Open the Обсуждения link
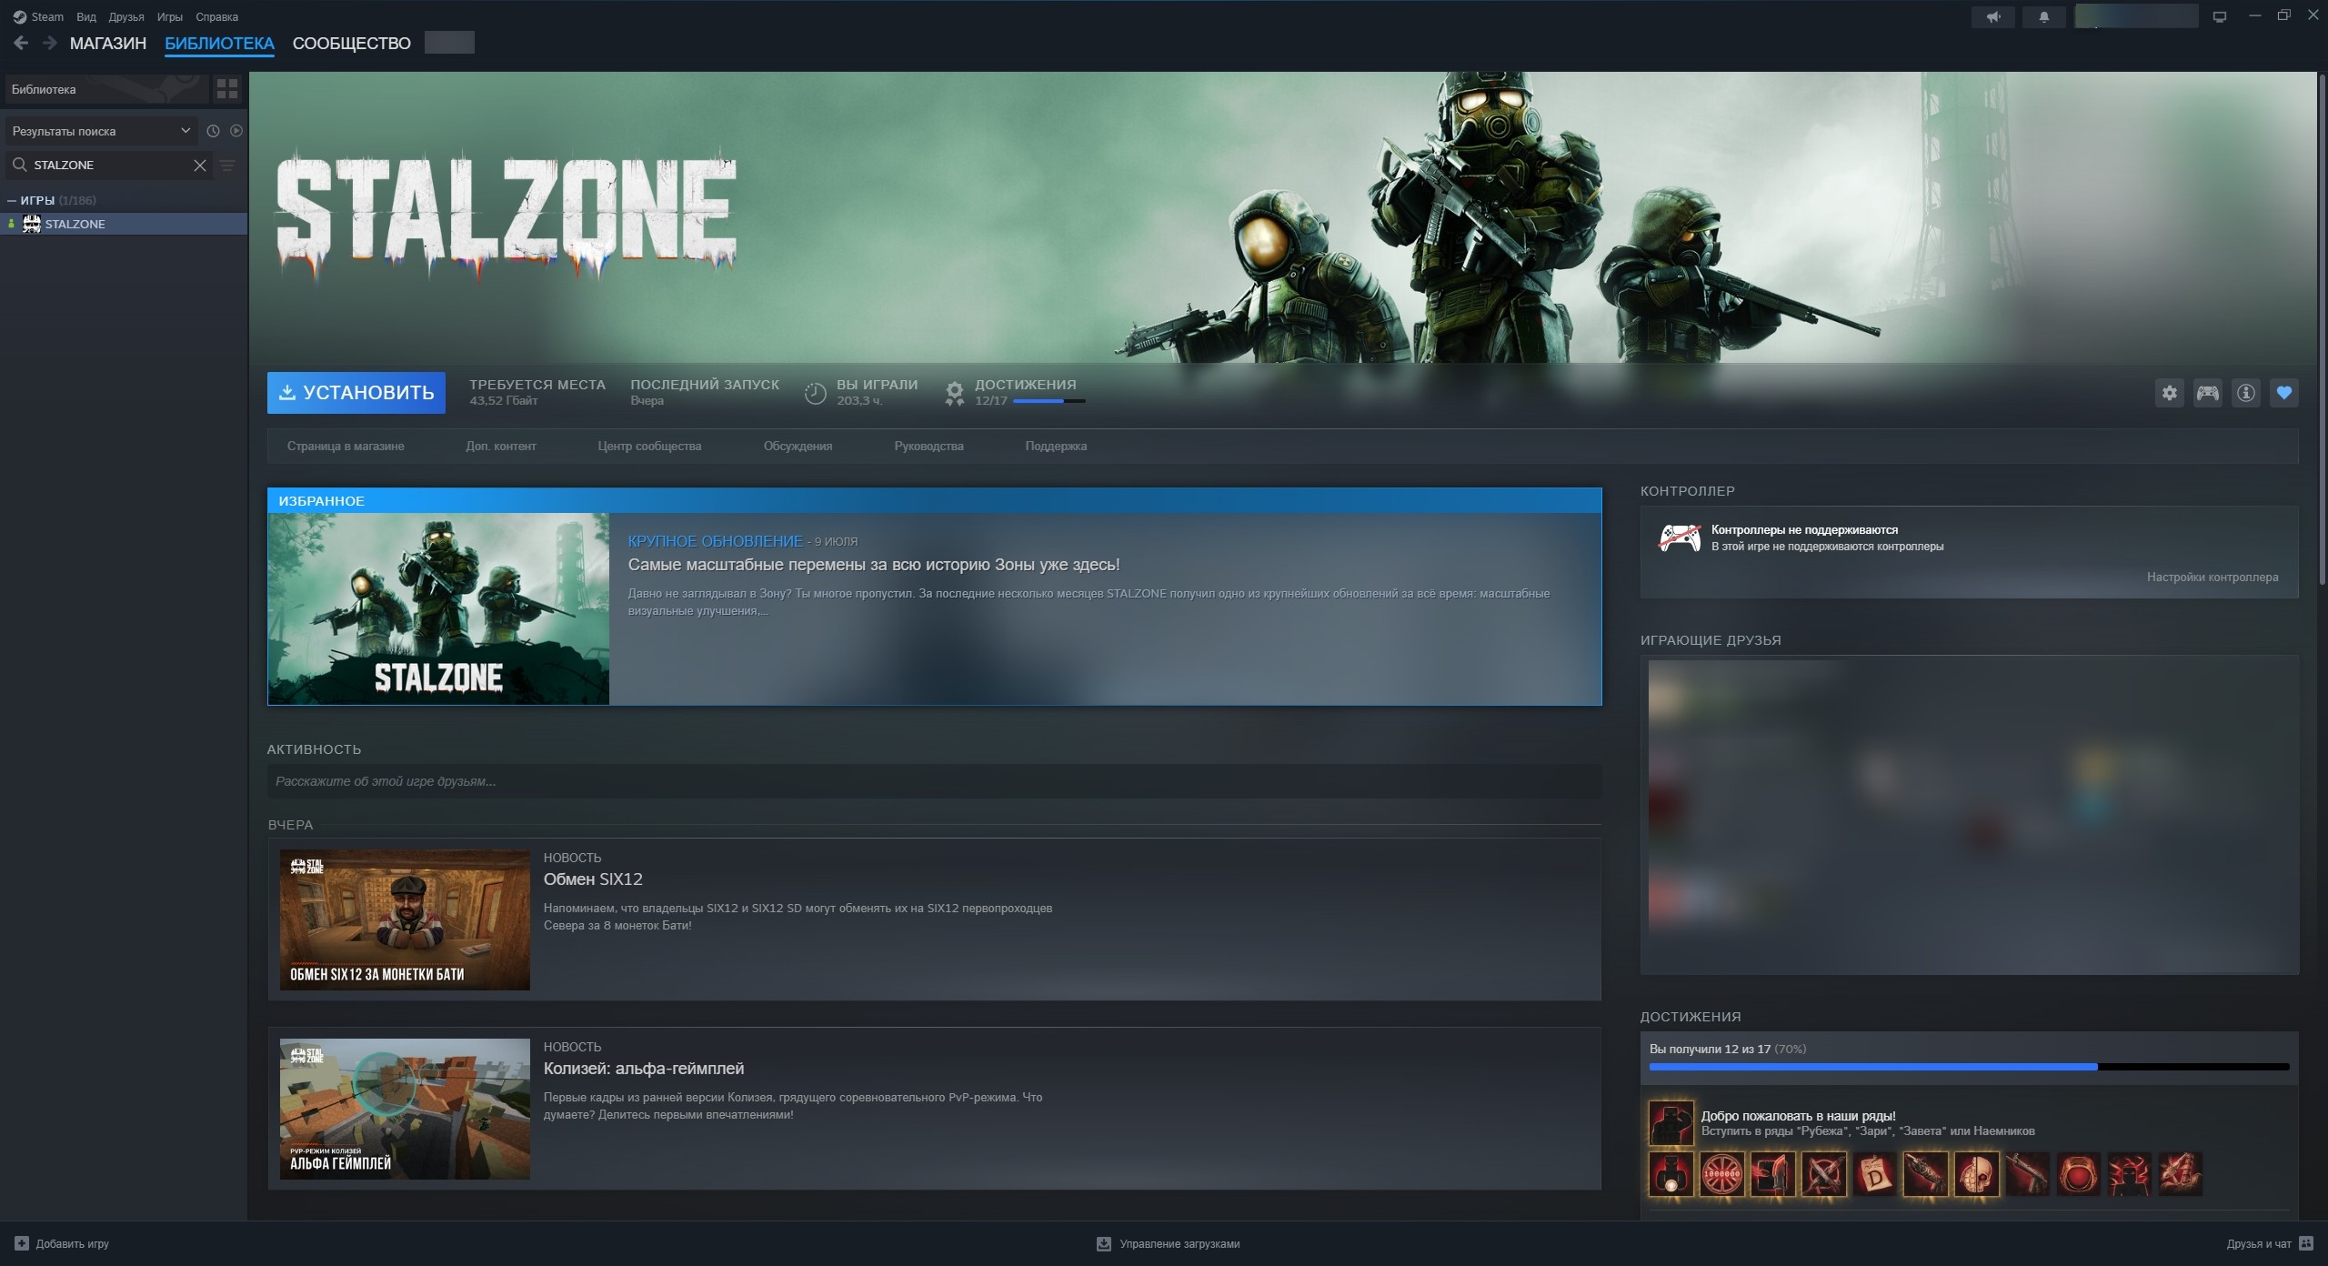Image resolution: width=2328 pixels, height=1266 pixels. tap(798, 446)
